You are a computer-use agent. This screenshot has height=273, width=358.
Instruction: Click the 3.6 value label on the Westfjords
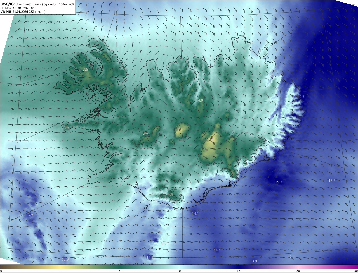pos(86,70)
